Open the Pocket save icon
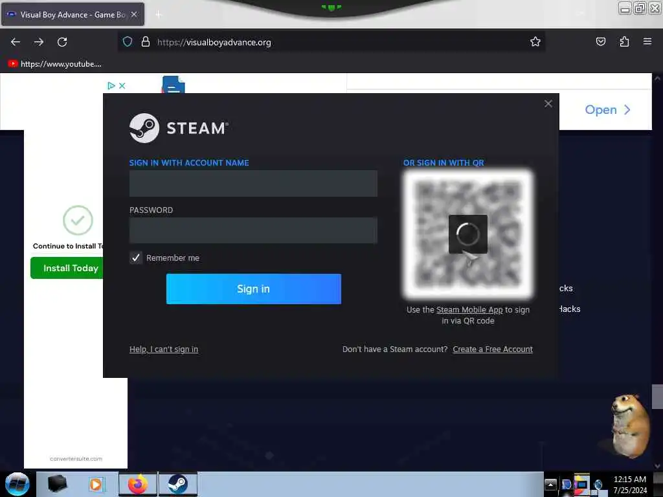The image size is (663, 497). [x=601, y=41]
